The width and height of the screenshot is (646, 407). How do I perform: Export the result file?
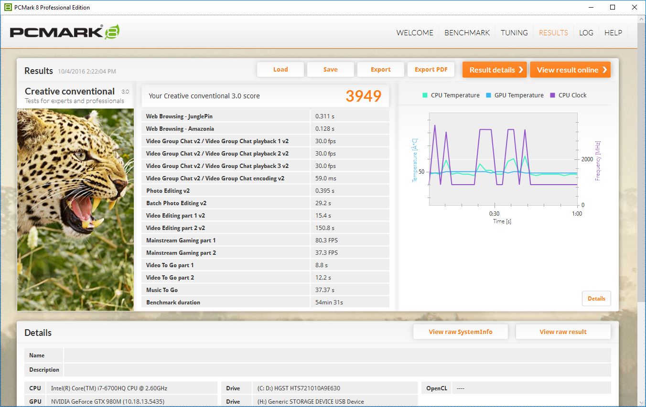[x=380, y=70]
